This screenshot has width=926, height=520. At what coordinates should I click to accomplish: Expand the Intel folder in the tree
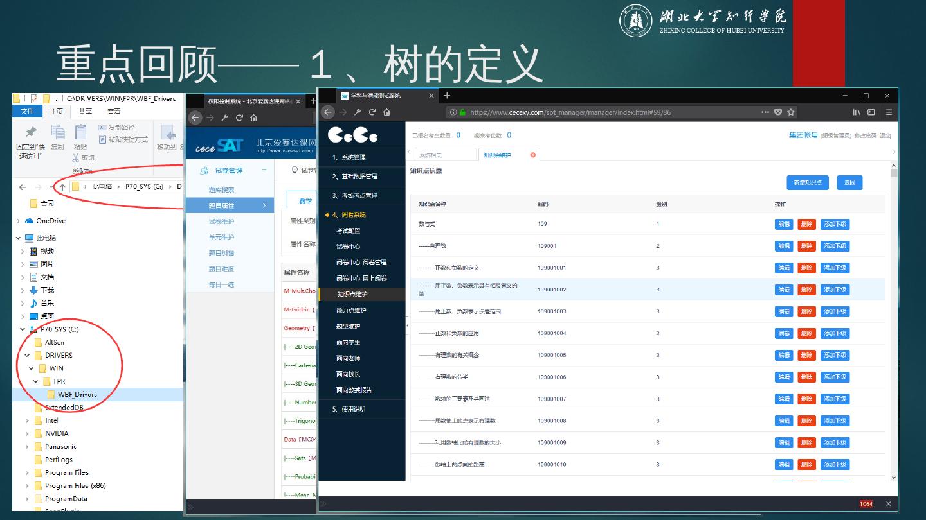pyautogui.click(x=27, y=420)
